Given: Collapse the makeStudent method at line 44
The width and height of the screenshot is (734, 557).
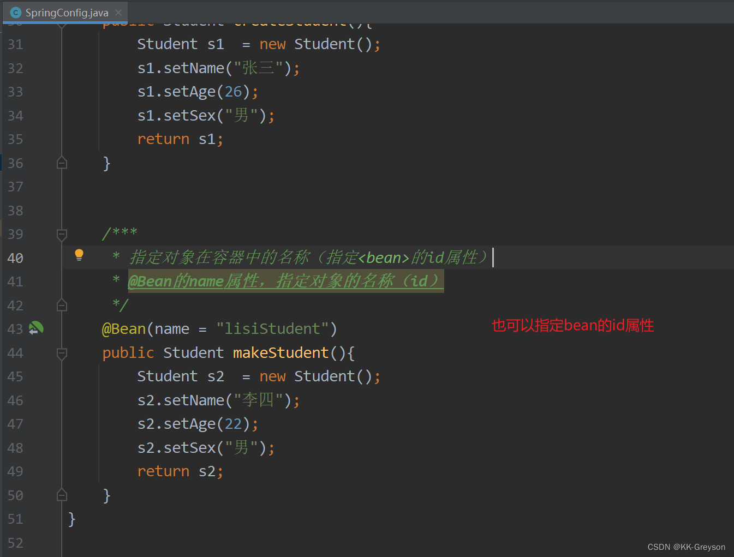Looking at the screenshot, I should pos(62,354).
